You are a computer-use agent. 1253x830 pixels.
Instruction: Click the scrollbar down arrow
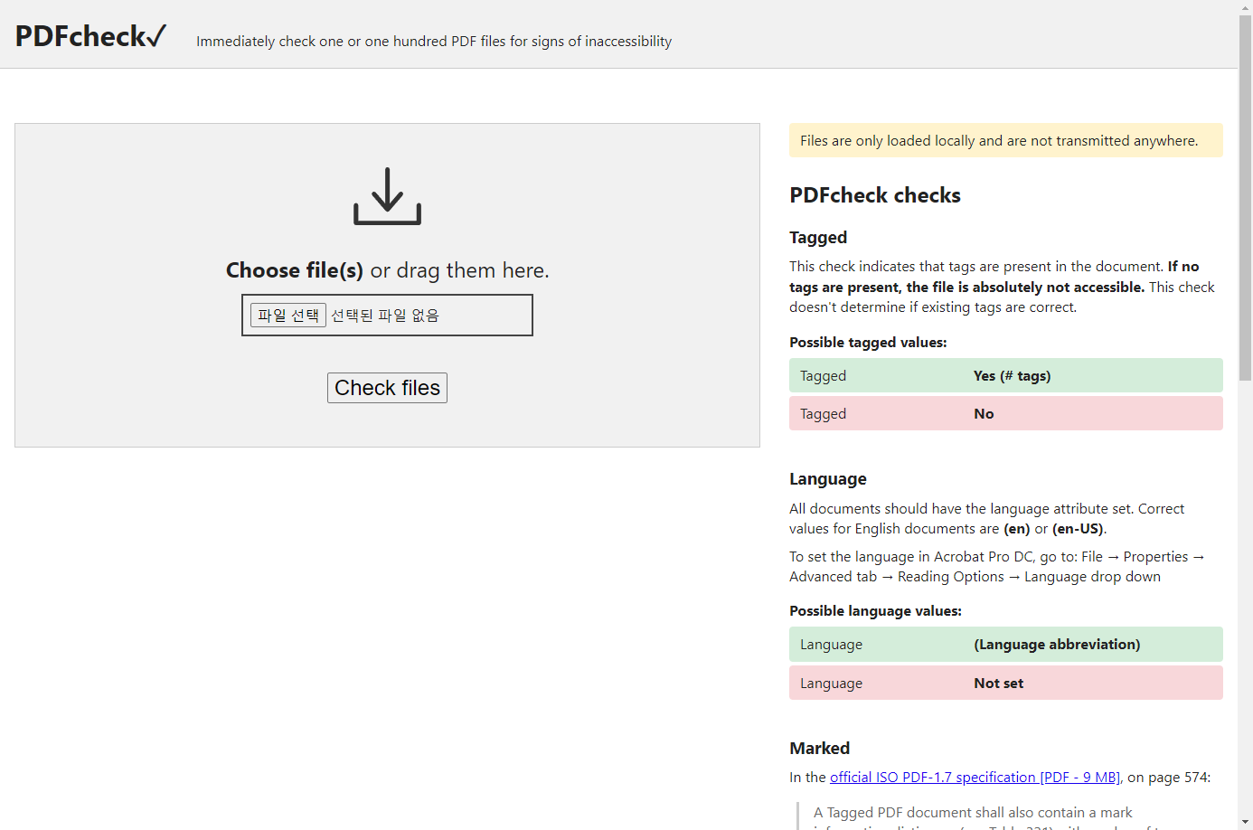[x=1245, y=823]
